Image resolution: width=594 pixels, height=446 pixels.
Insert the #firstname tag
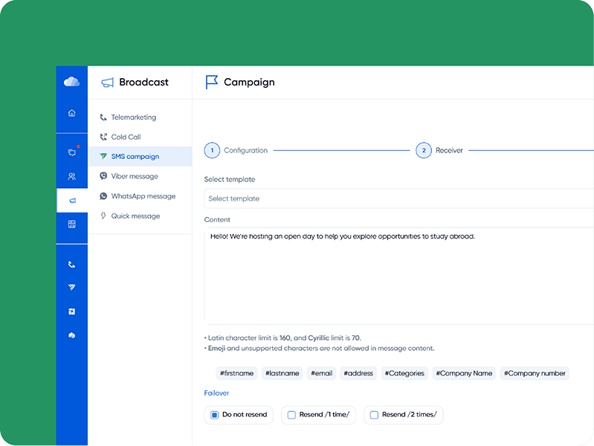(236, 373)
